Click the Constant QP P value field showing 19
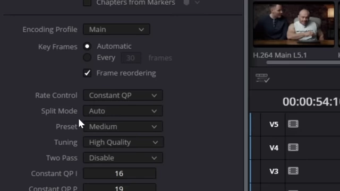Screen dimensions: 340x191 (120, 187)
